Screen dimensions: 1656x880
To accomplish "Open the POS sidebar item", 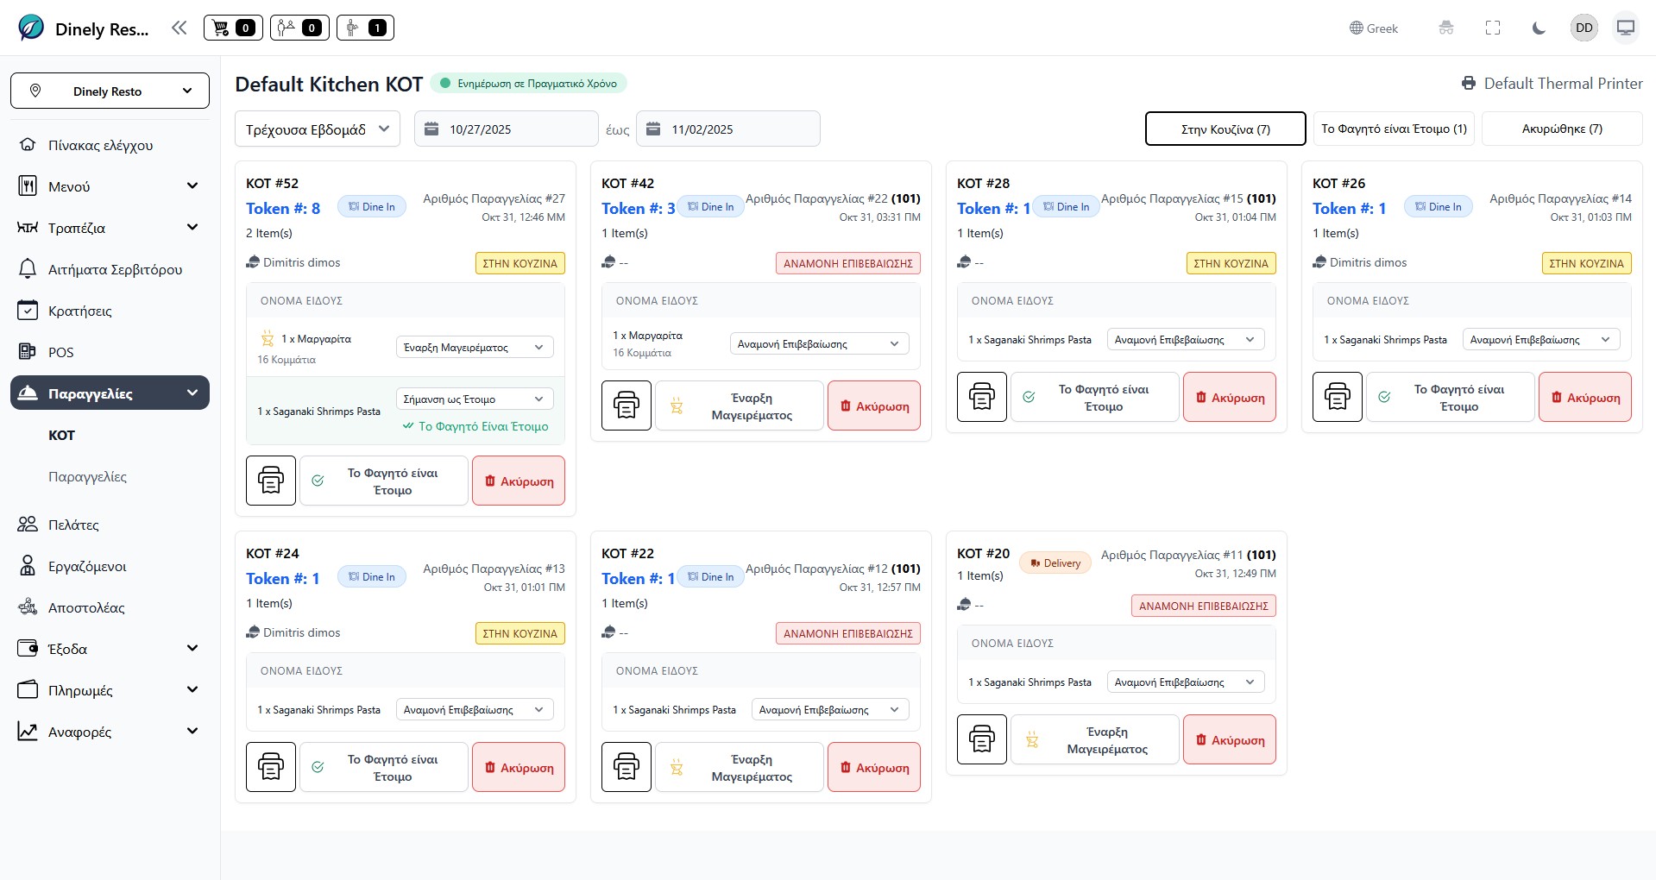I will 60,352.
